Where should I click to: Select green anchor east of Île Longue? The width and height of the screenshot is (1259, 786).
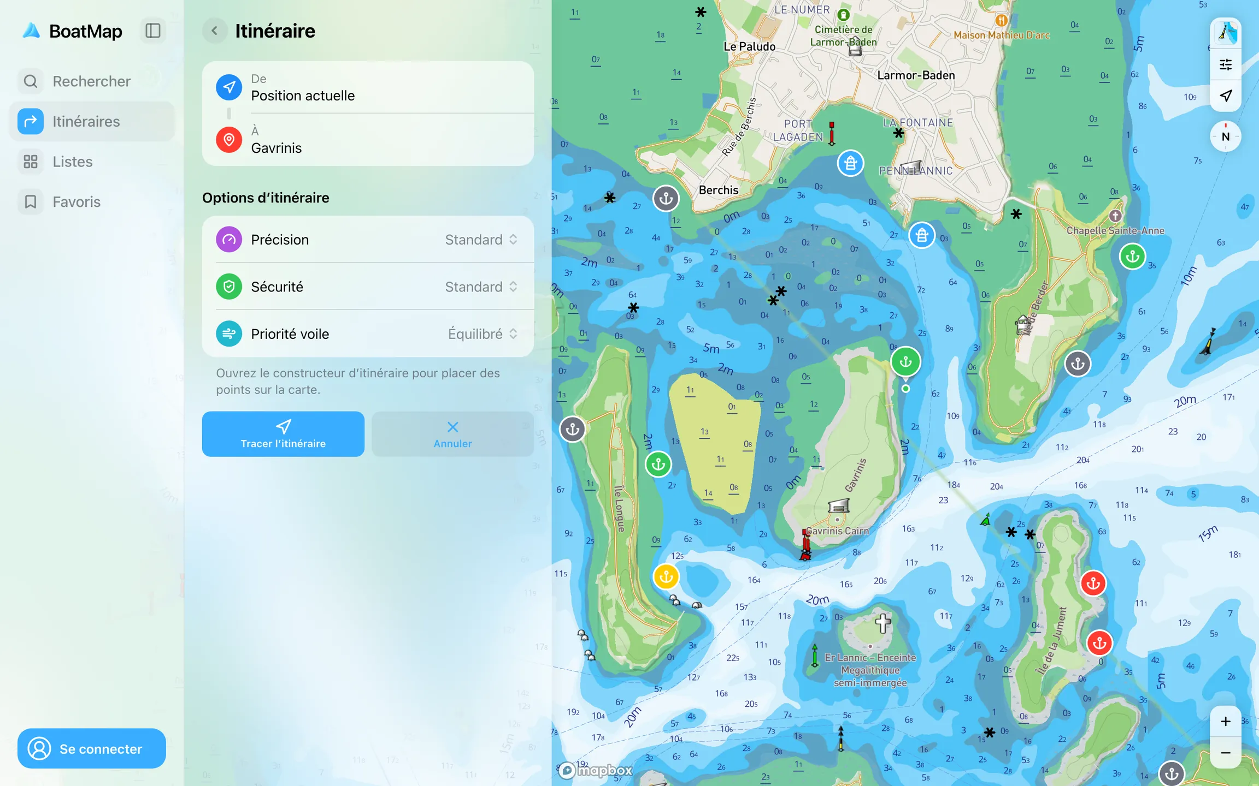point(658,465)
